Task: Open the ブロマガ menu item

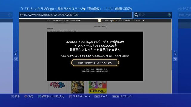Action: pos(73,21)
